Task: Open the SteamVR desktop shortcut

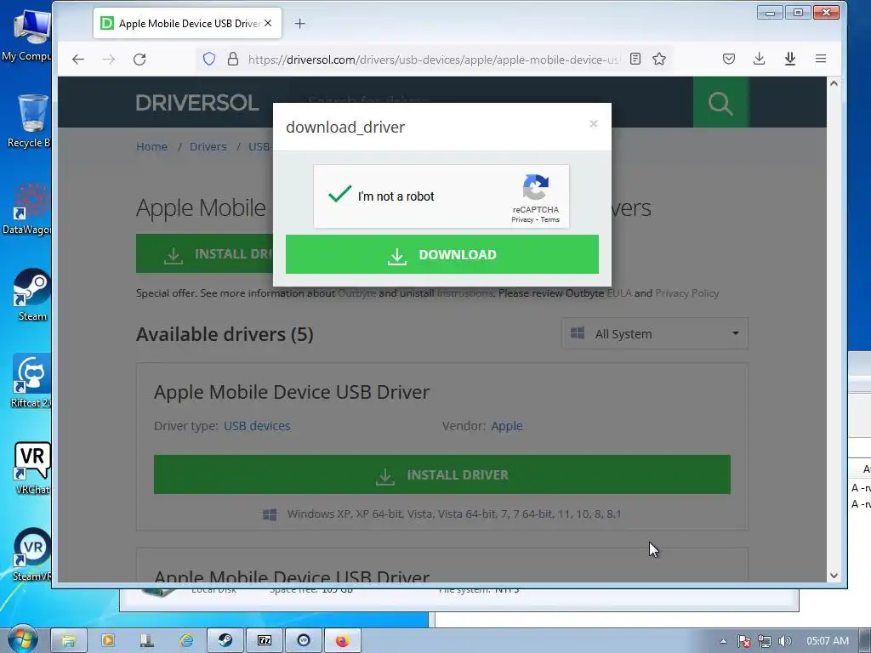Action: 32,554
